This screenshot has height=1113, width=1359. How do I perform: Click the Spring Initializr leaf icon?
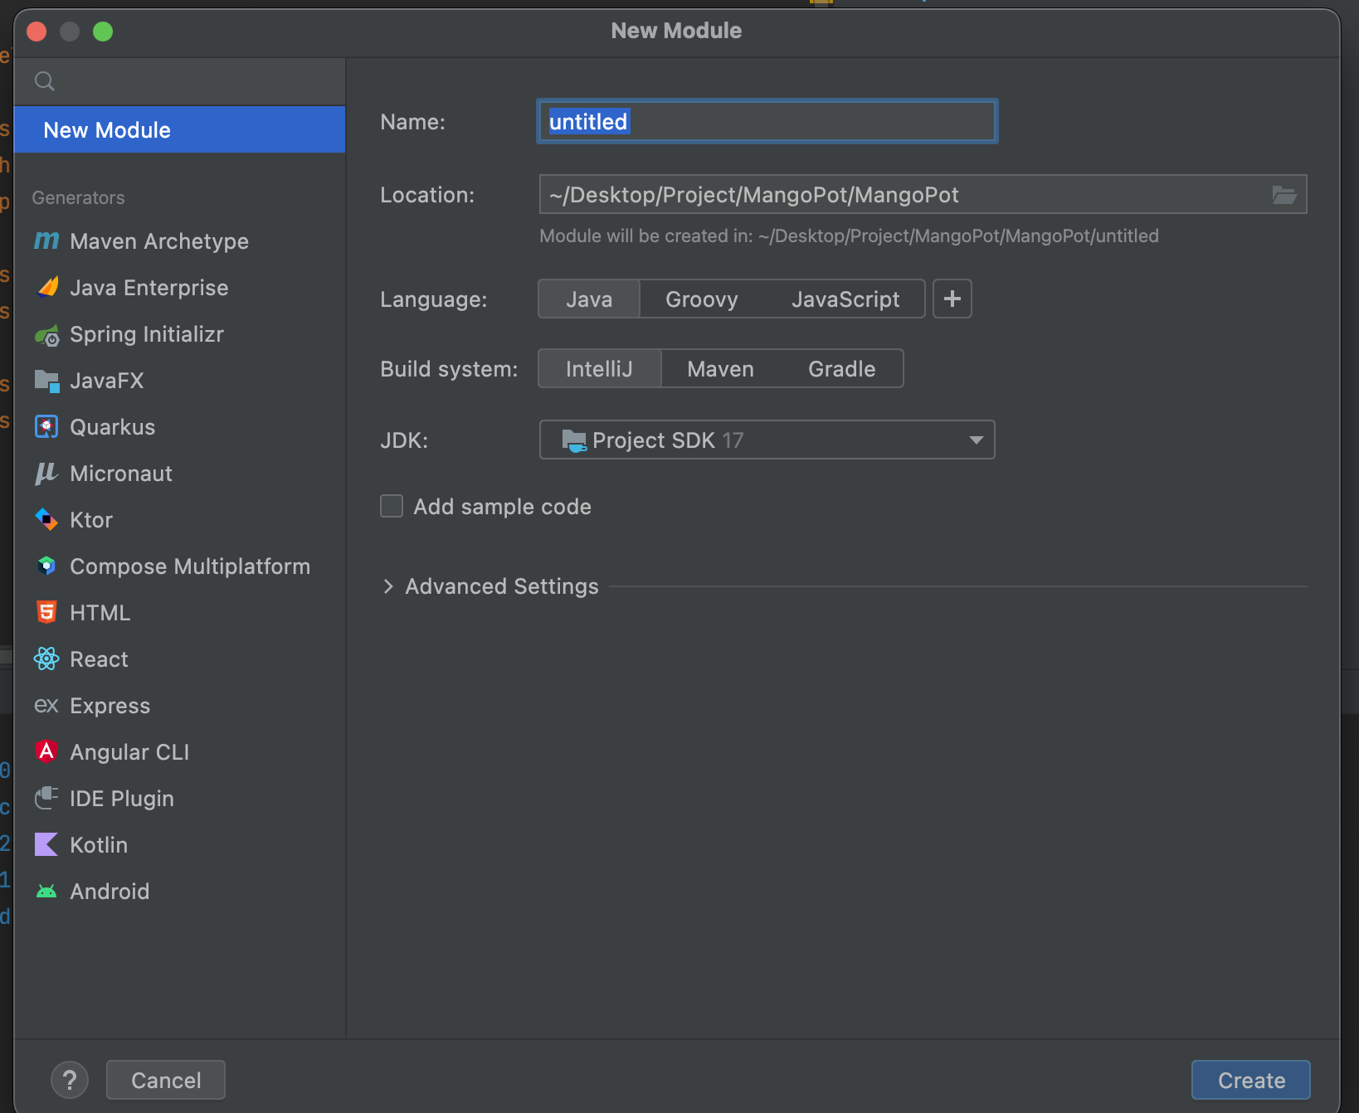46,334
